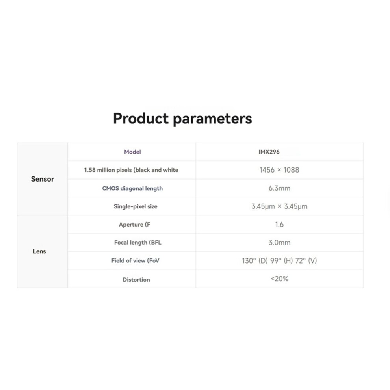Click the 1.58 million pixels label
Screen dimensions: 390x390
(131, 170)
